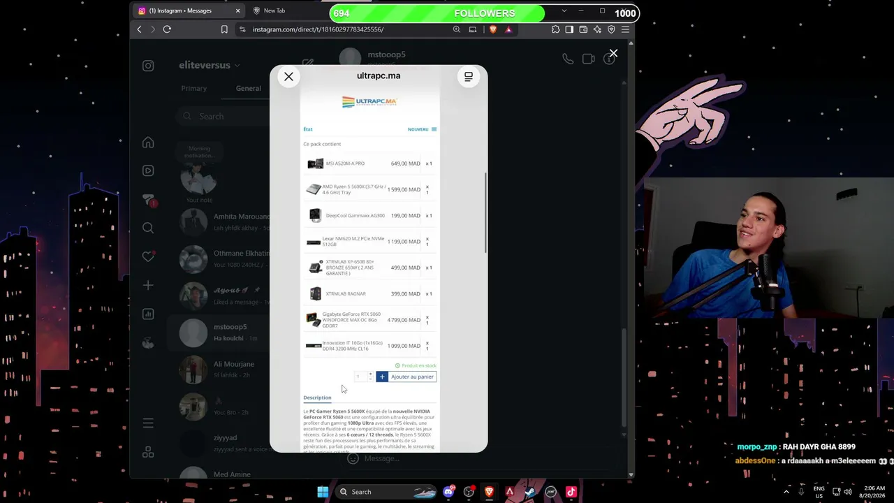The width and height of the screenshot is (894, 503).
Task: Open the Dashboard chart icon in the sidebar
Action: 148,314
